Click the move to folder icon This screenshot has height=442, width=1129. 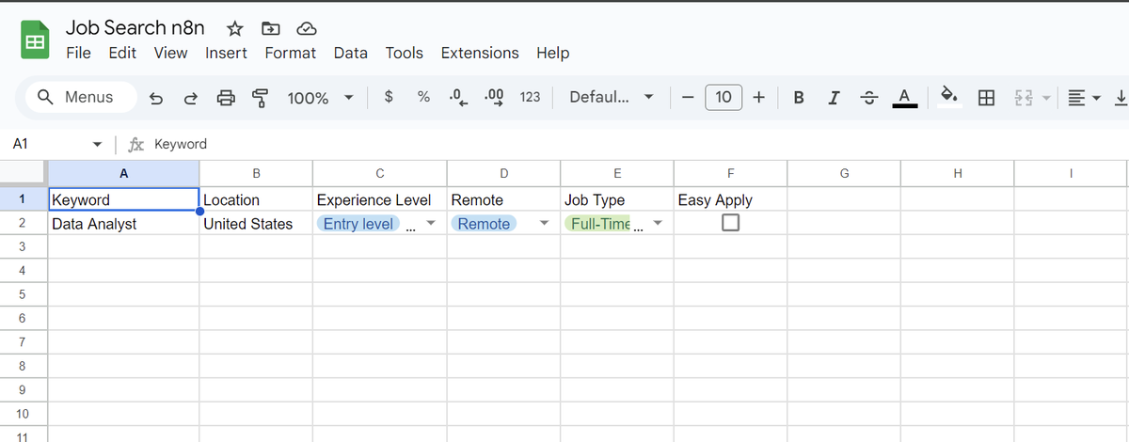point(271,28)
